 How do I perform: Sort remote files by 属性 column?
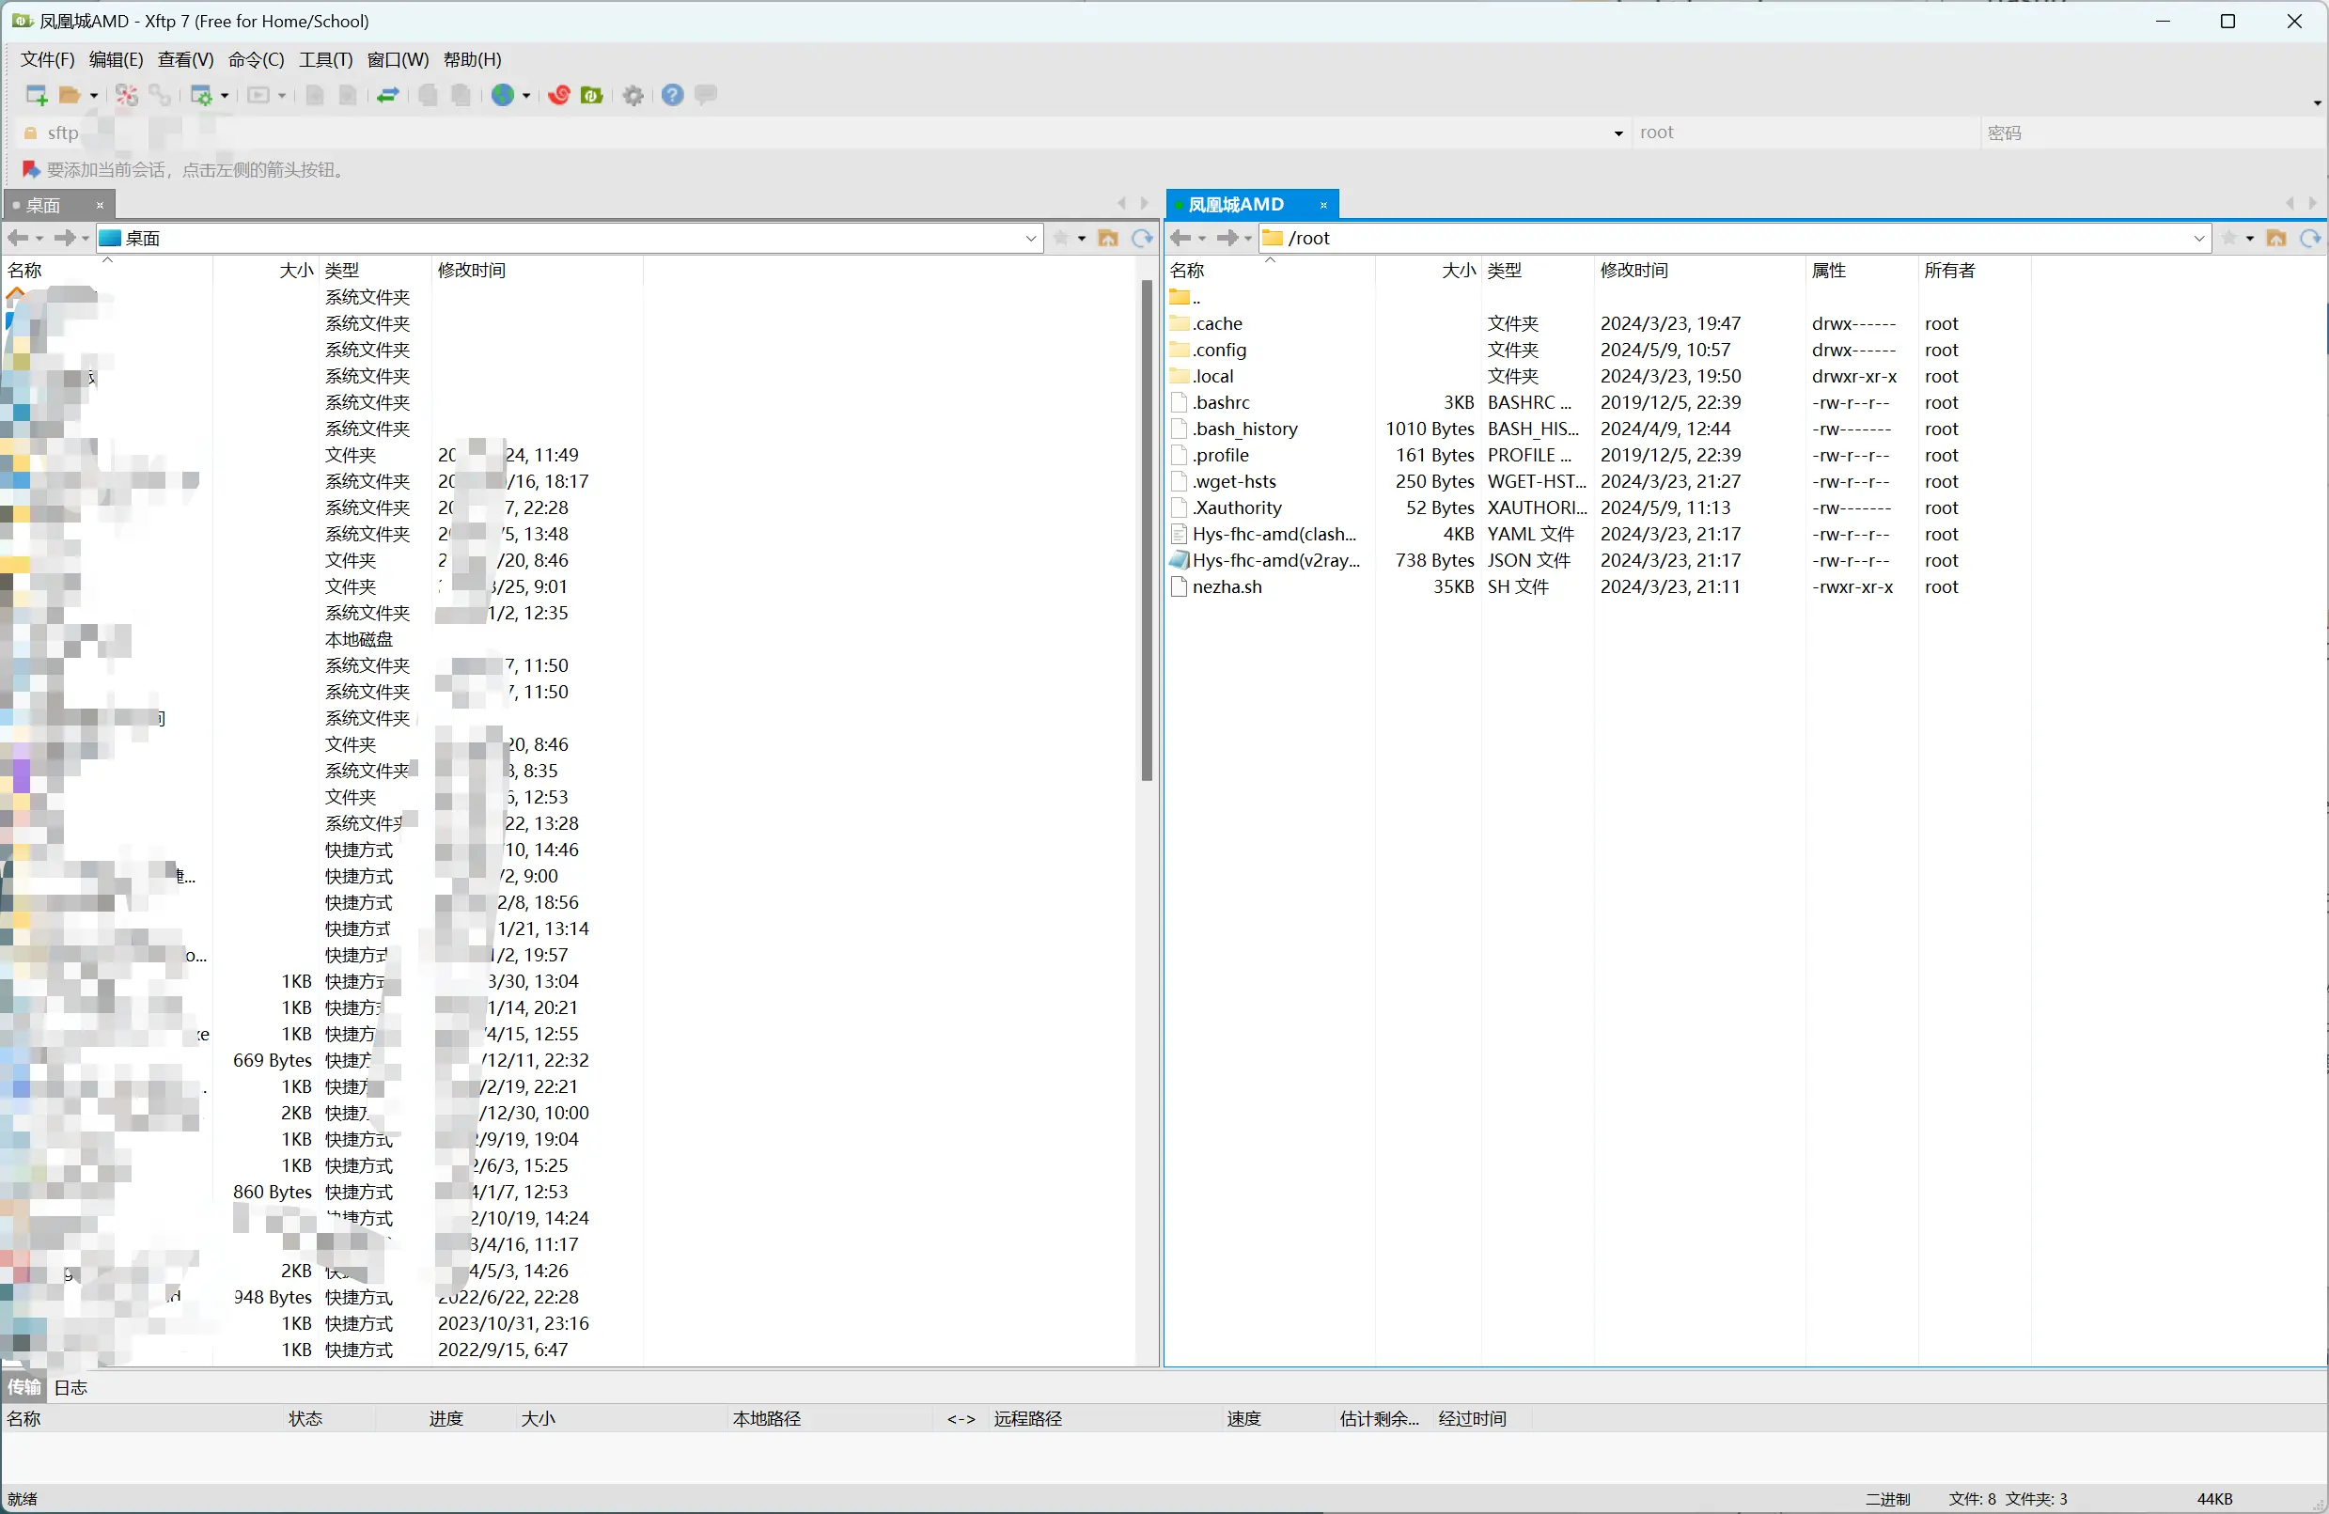click(1861, 270)
